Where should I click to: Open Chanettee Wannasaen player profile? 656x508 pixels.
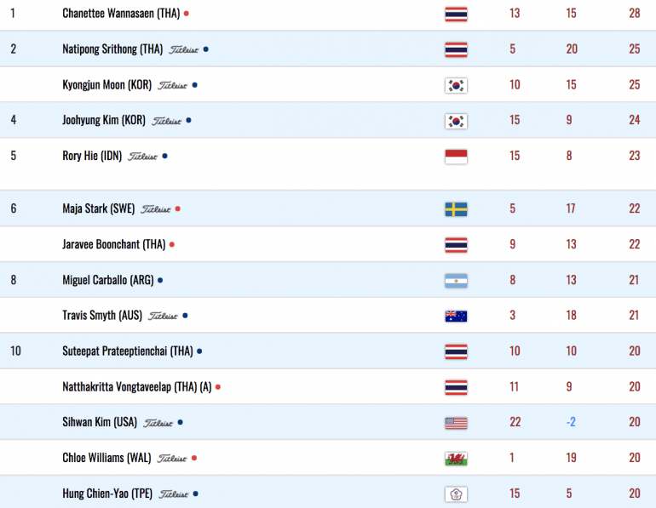click(121, 14)
